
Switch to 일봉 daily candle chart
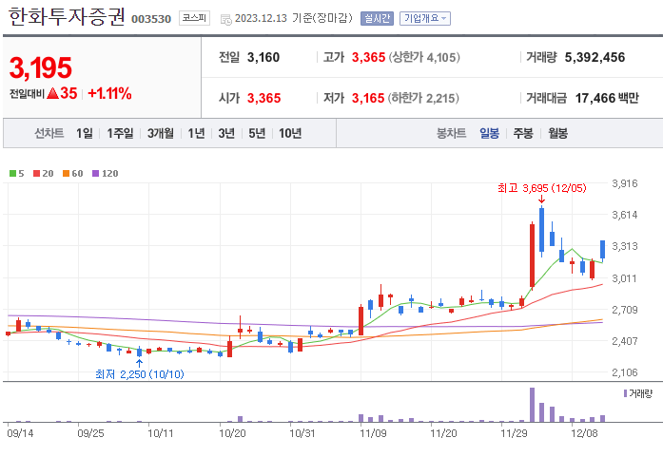[489, 133]
